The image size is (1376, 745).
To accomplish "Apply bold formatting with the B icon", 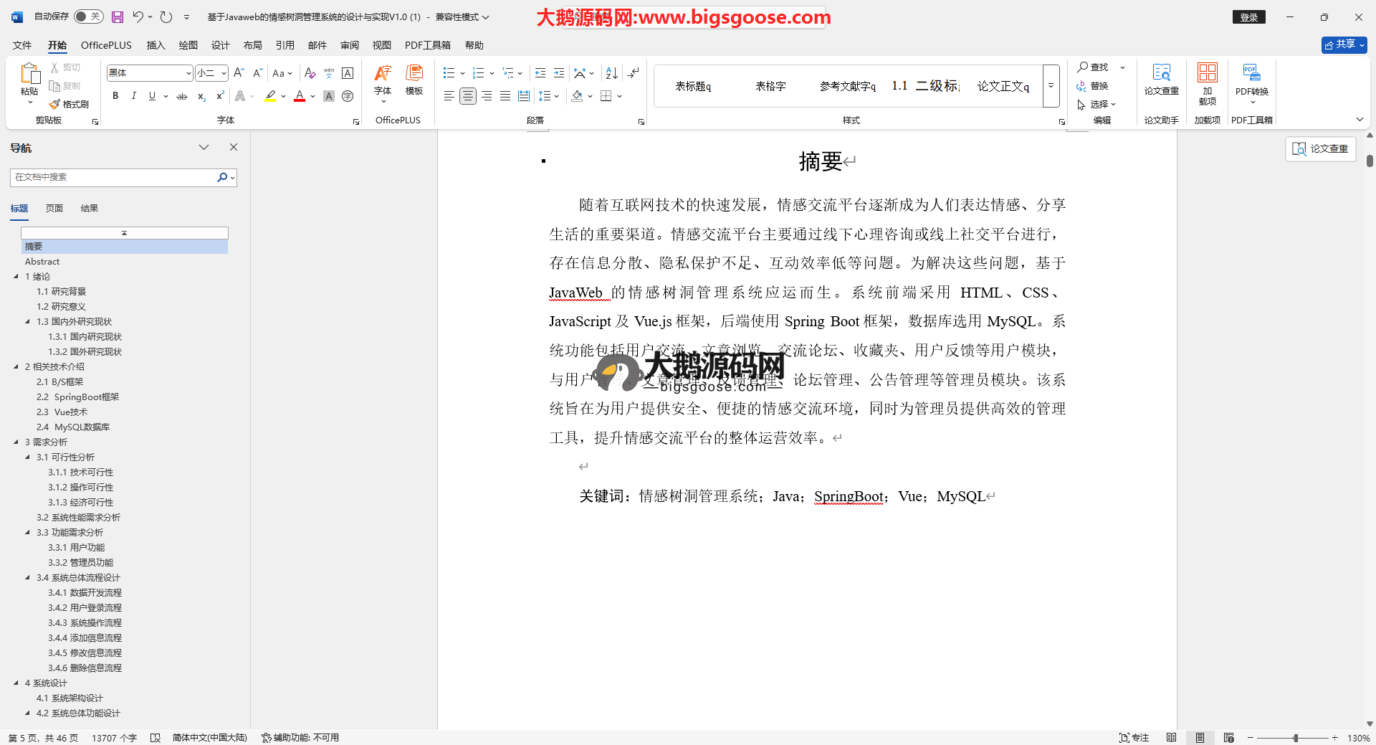I will click(115, 96).
